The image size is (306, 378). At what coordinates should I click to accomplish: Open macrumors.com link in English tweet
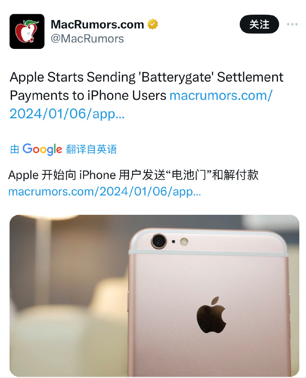[221, 96]
